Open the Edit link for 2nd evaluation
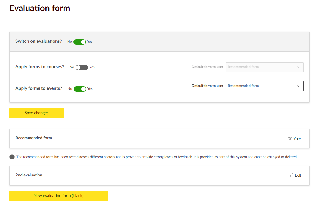The width and height of the screenshot is (312, 217). click(x=298, y=175)
